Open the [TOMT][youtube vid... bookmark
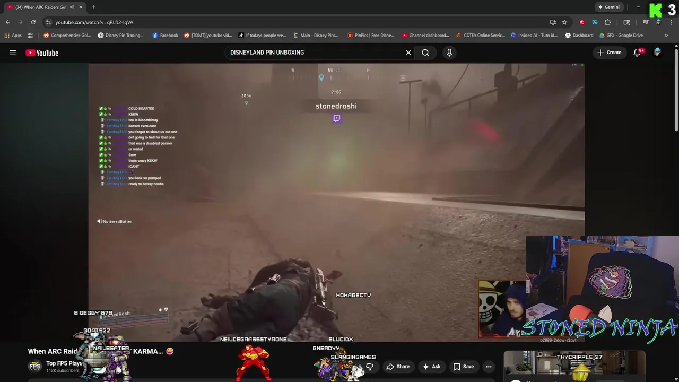Image resolution: width=679 pixels, height=382 pixels. pos(208,36)
